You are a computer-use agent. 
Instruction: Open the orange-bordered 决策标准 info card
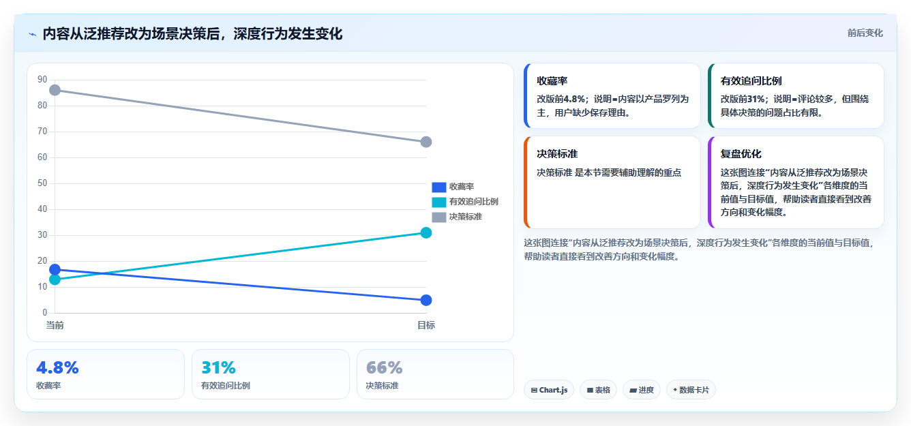[x=612, y=183]
